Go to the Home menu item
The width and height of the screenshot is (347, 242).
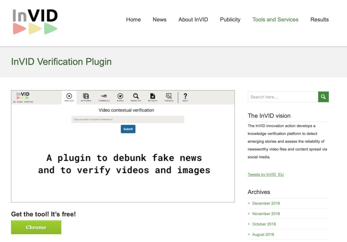point(133,20)
